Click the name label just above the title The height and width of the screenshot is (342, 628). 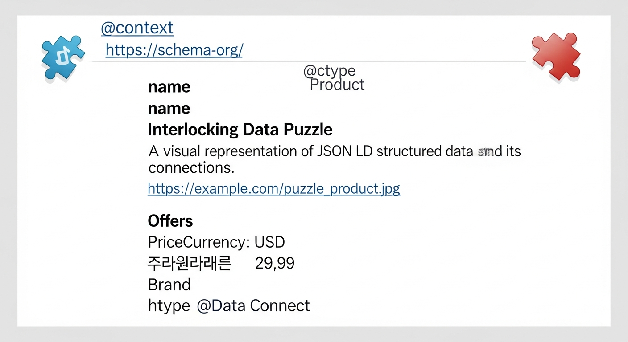point(169,108)
